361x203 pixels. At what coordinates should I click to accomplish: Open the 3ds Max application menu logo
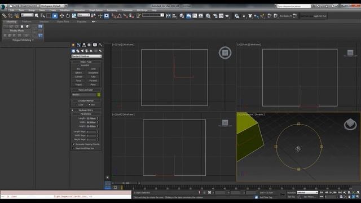[3, 7]
